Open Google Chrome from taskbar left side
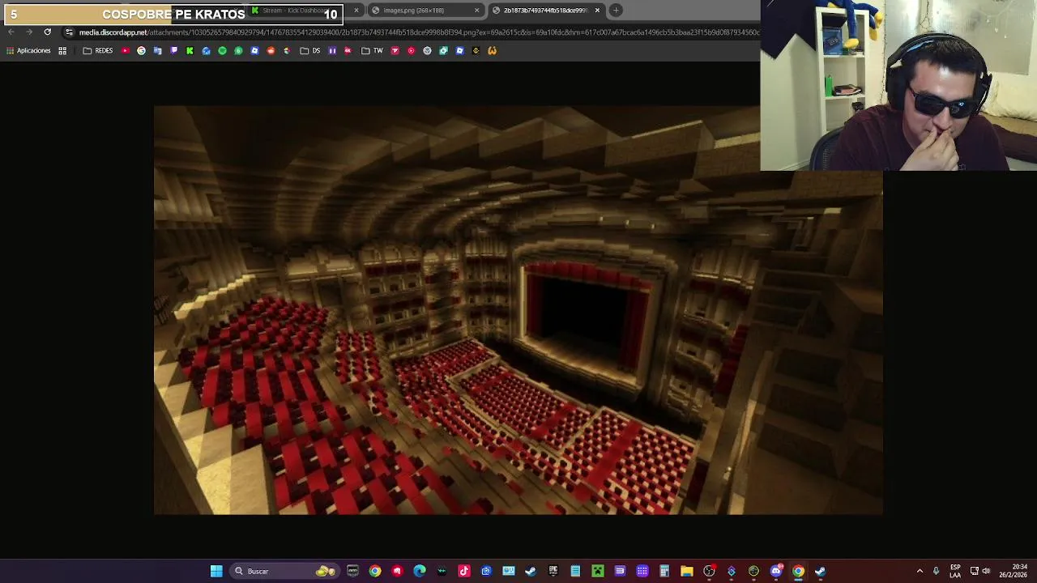The image size is (1037, 583). pos(375,571)
